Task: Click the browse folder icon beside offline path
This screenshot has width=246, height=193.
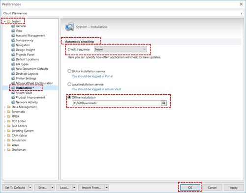Action: click(x=164, y=103)
